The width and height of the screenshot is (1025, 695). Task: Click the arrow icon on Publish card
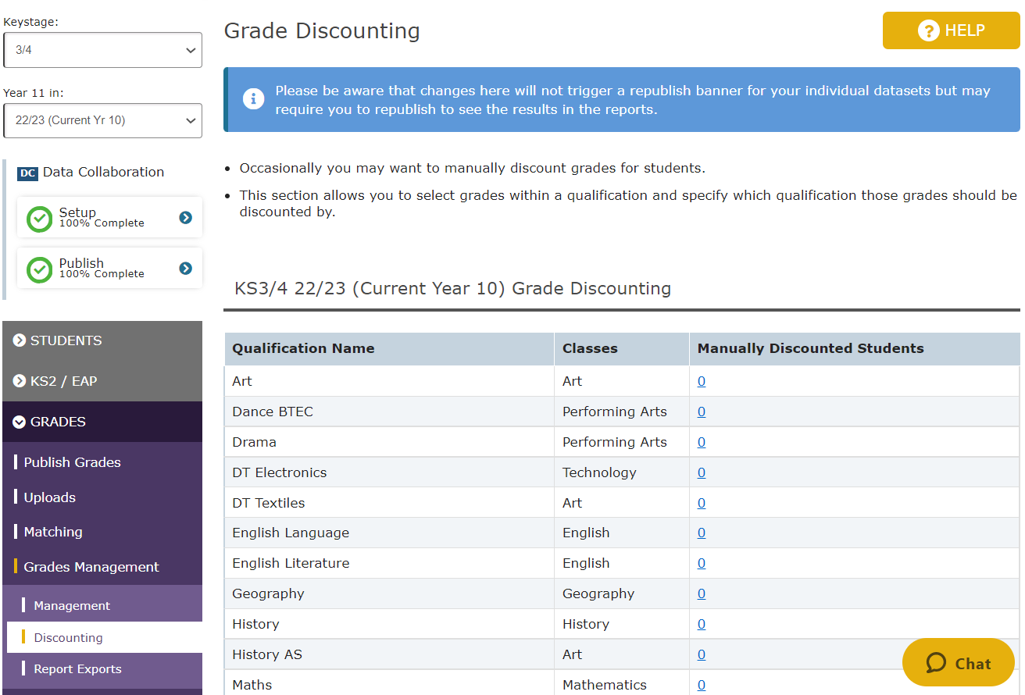point(185,269)
